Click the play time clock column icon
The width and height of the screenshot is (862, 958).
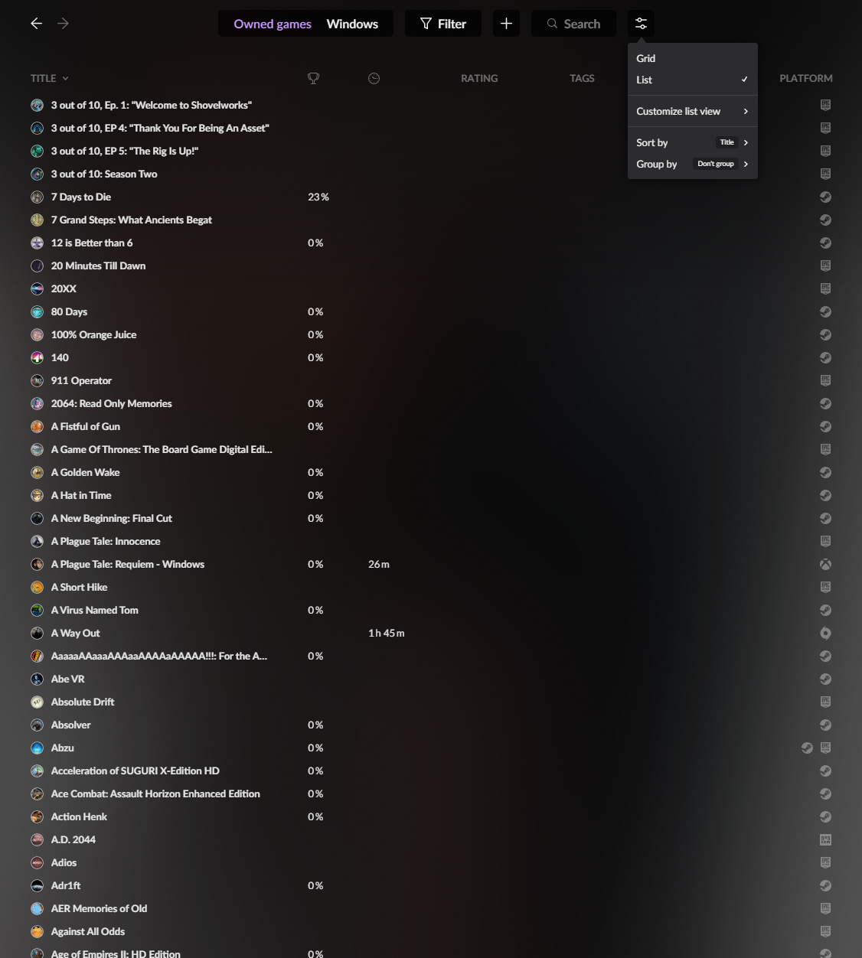pyautogui.click(x=374, y=78)
